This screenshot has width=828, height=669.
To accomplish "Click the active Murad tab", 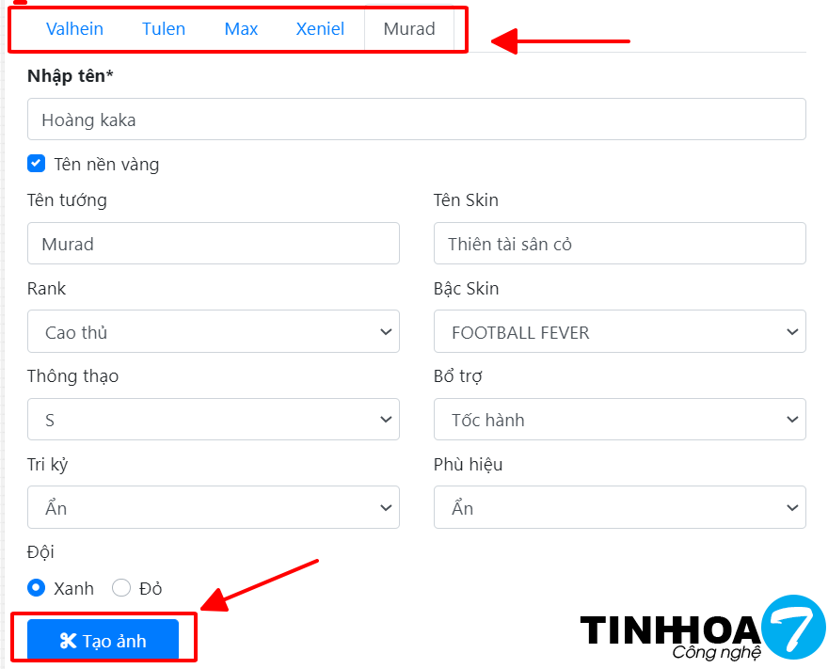I will (x=409, y=29).
